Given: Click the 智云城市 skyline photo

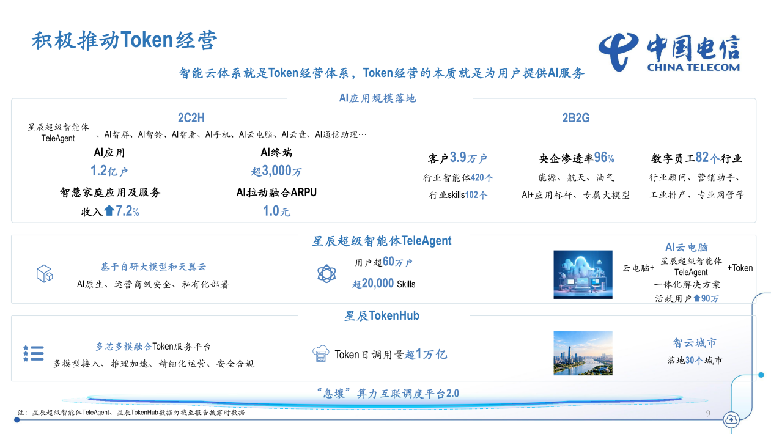Looking at the screenshot, I should [x=583, y=353].
